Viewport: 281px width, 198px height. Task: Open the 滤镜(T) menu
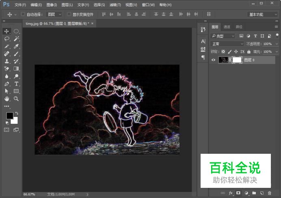(x=115, y=5)
